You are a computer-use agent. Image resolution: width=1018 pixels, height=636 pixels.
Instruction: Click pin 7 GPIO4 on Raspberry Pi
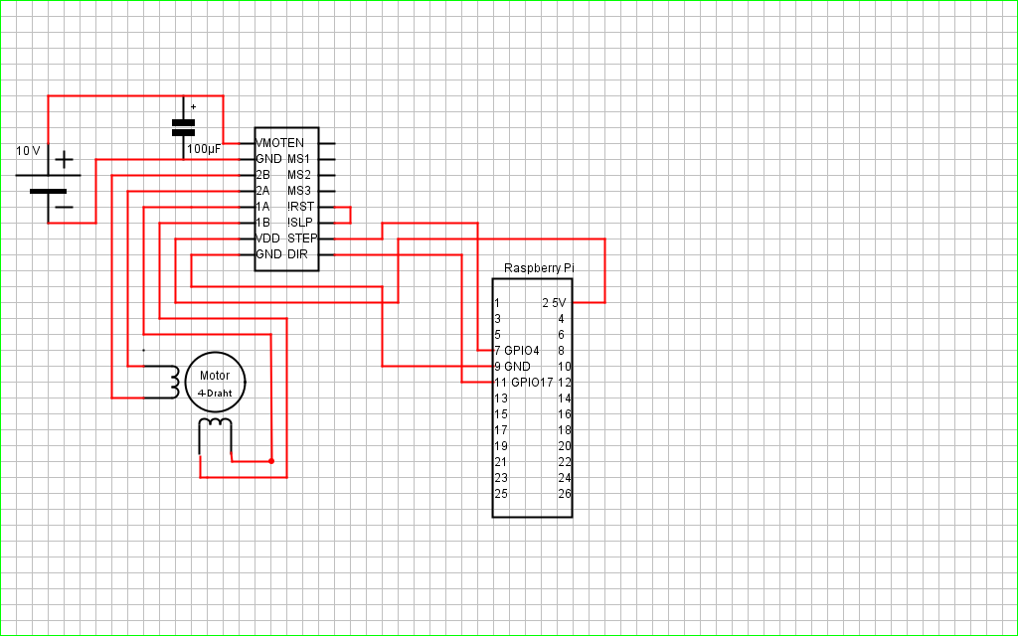[x=517, y=351]
